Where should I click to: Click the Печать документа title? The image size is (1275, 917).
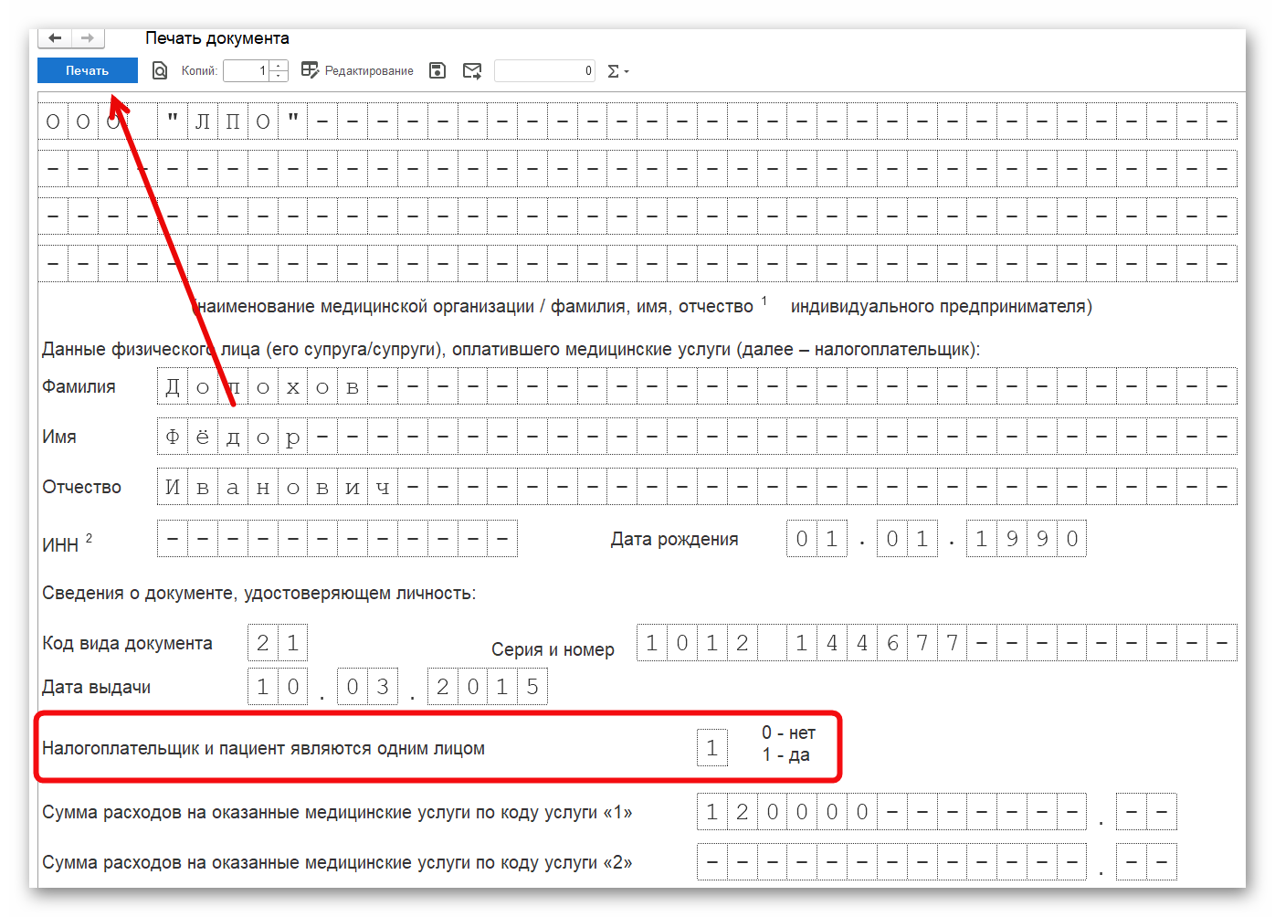217,38
